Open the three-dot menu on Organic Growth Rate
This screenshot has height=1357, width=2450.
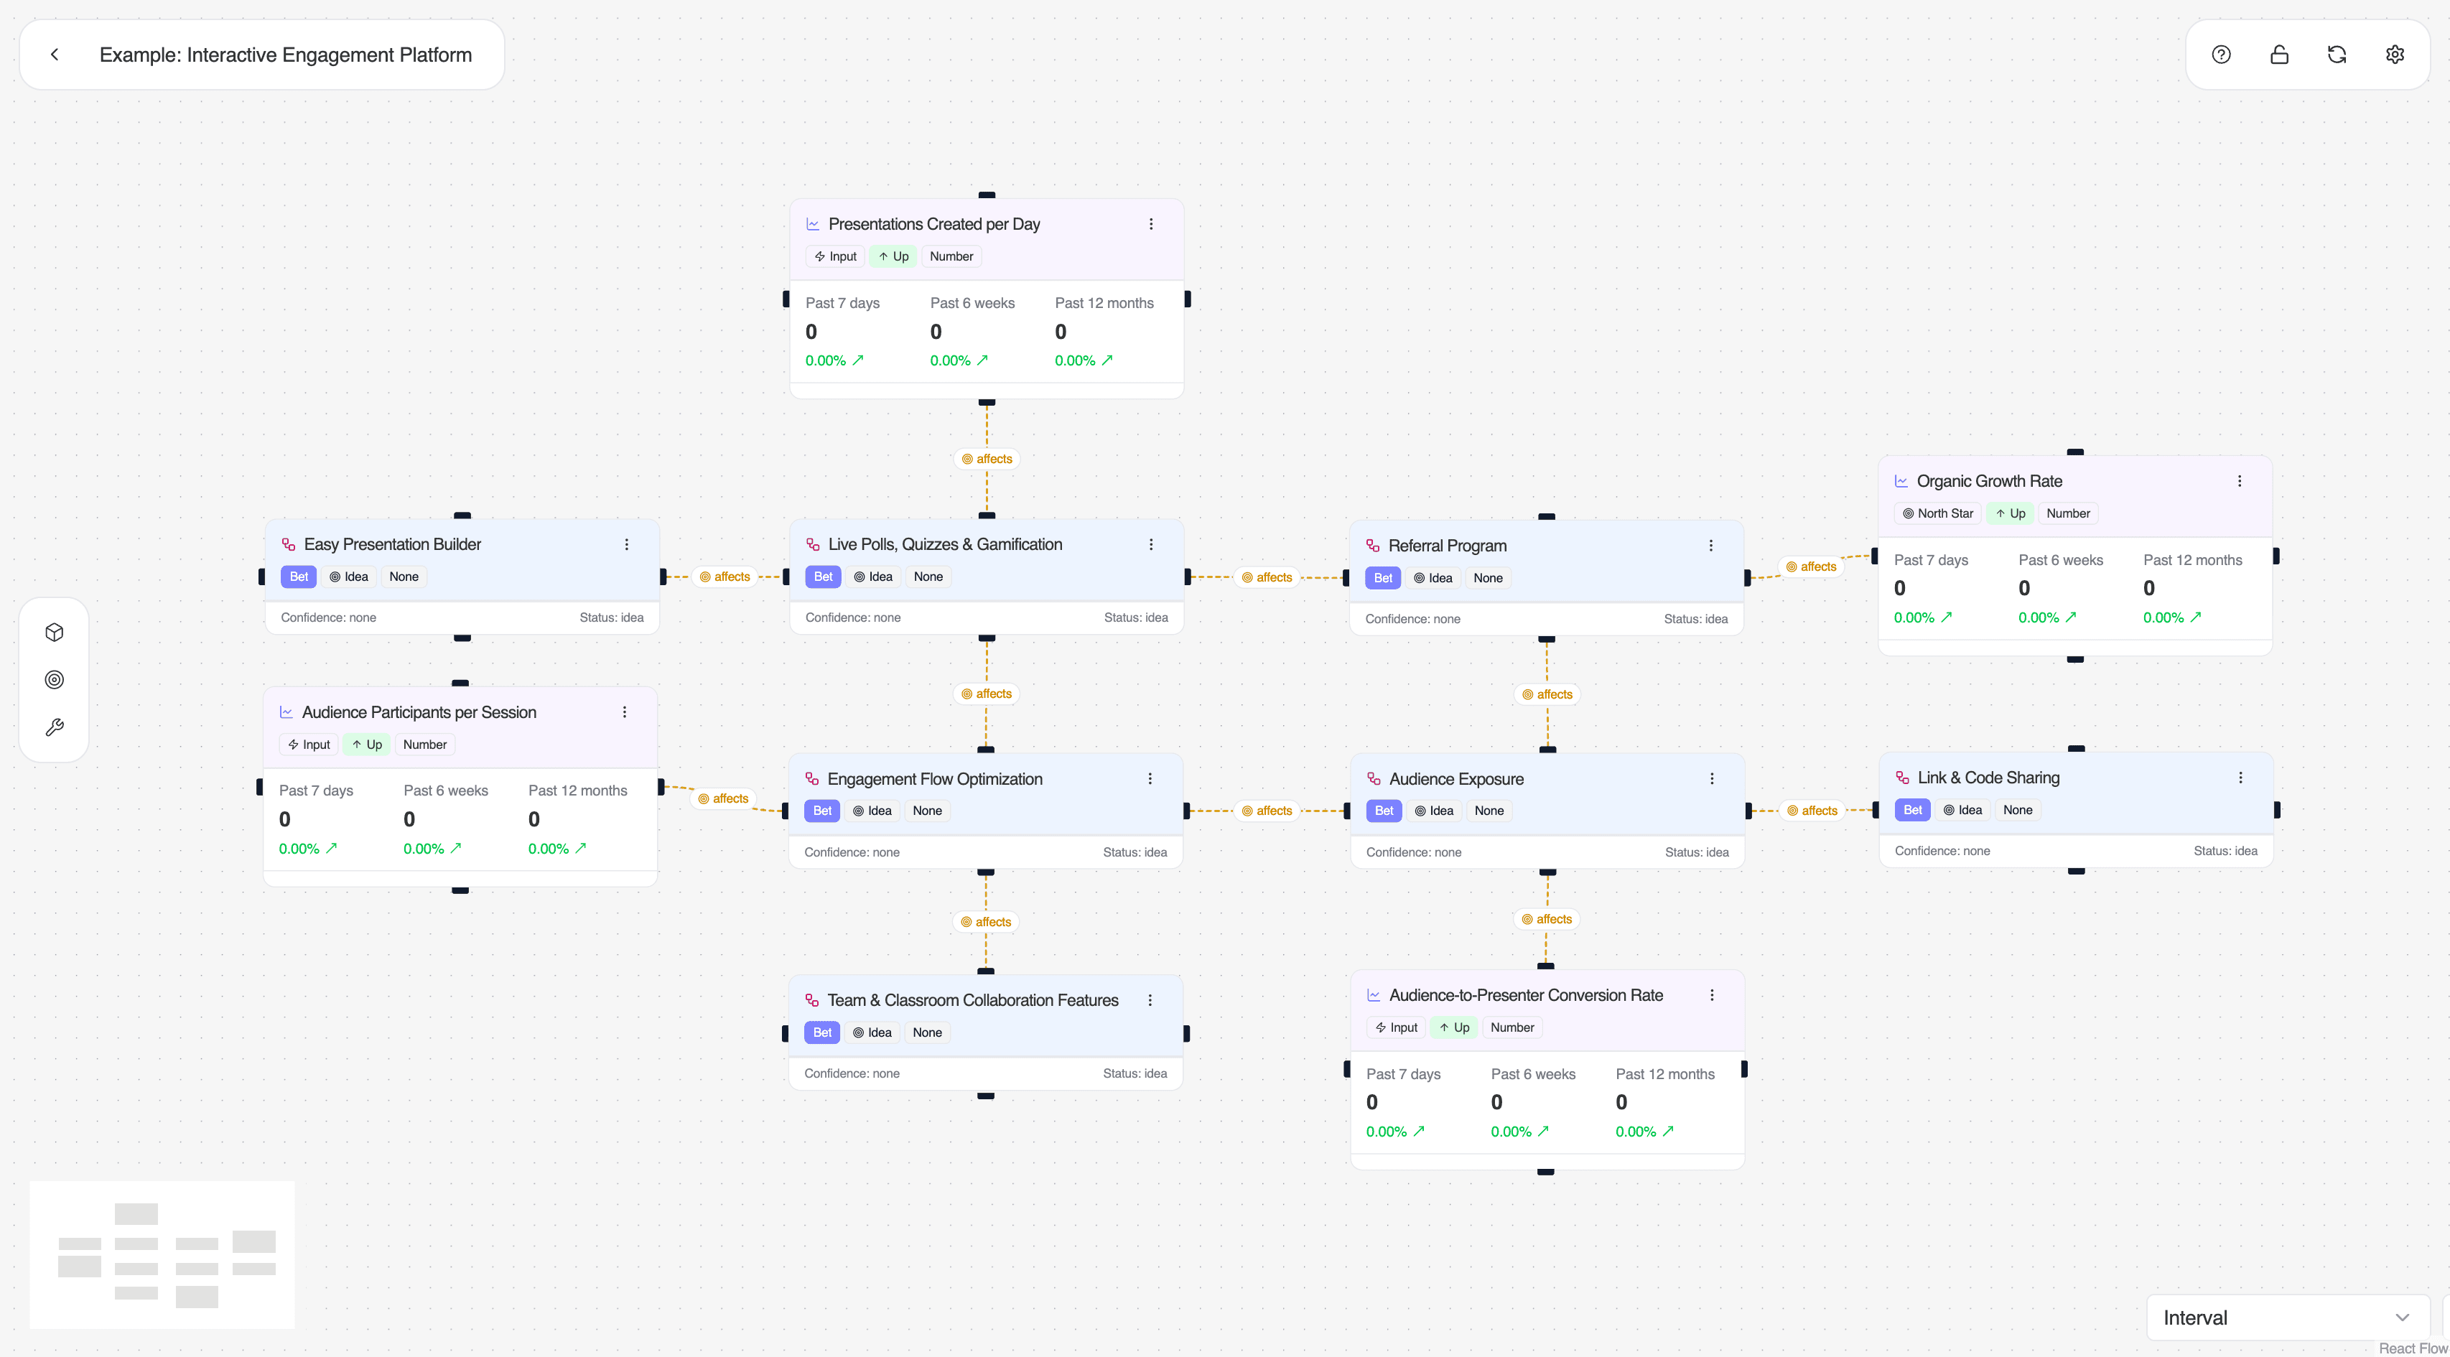2241,481
